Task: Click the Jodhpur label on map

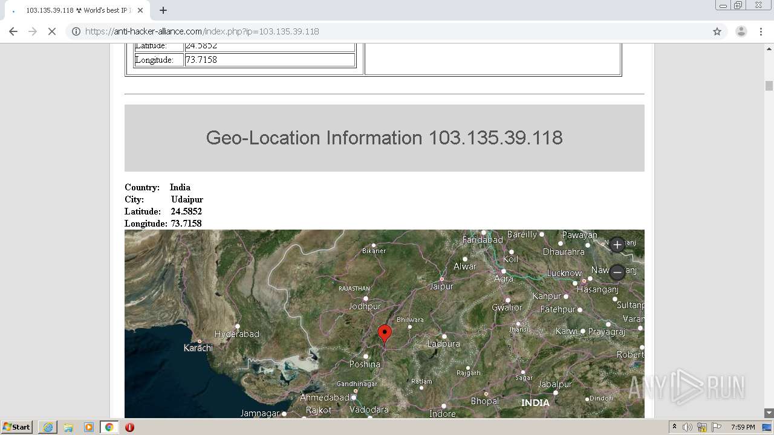Action: click(x=365, y=306)
